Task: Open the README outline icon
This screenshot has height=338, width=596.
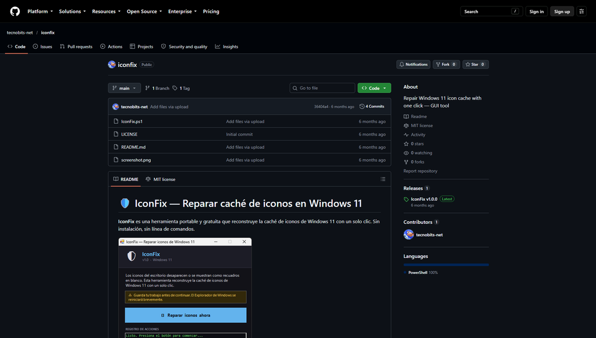Action: click(383, 179)
